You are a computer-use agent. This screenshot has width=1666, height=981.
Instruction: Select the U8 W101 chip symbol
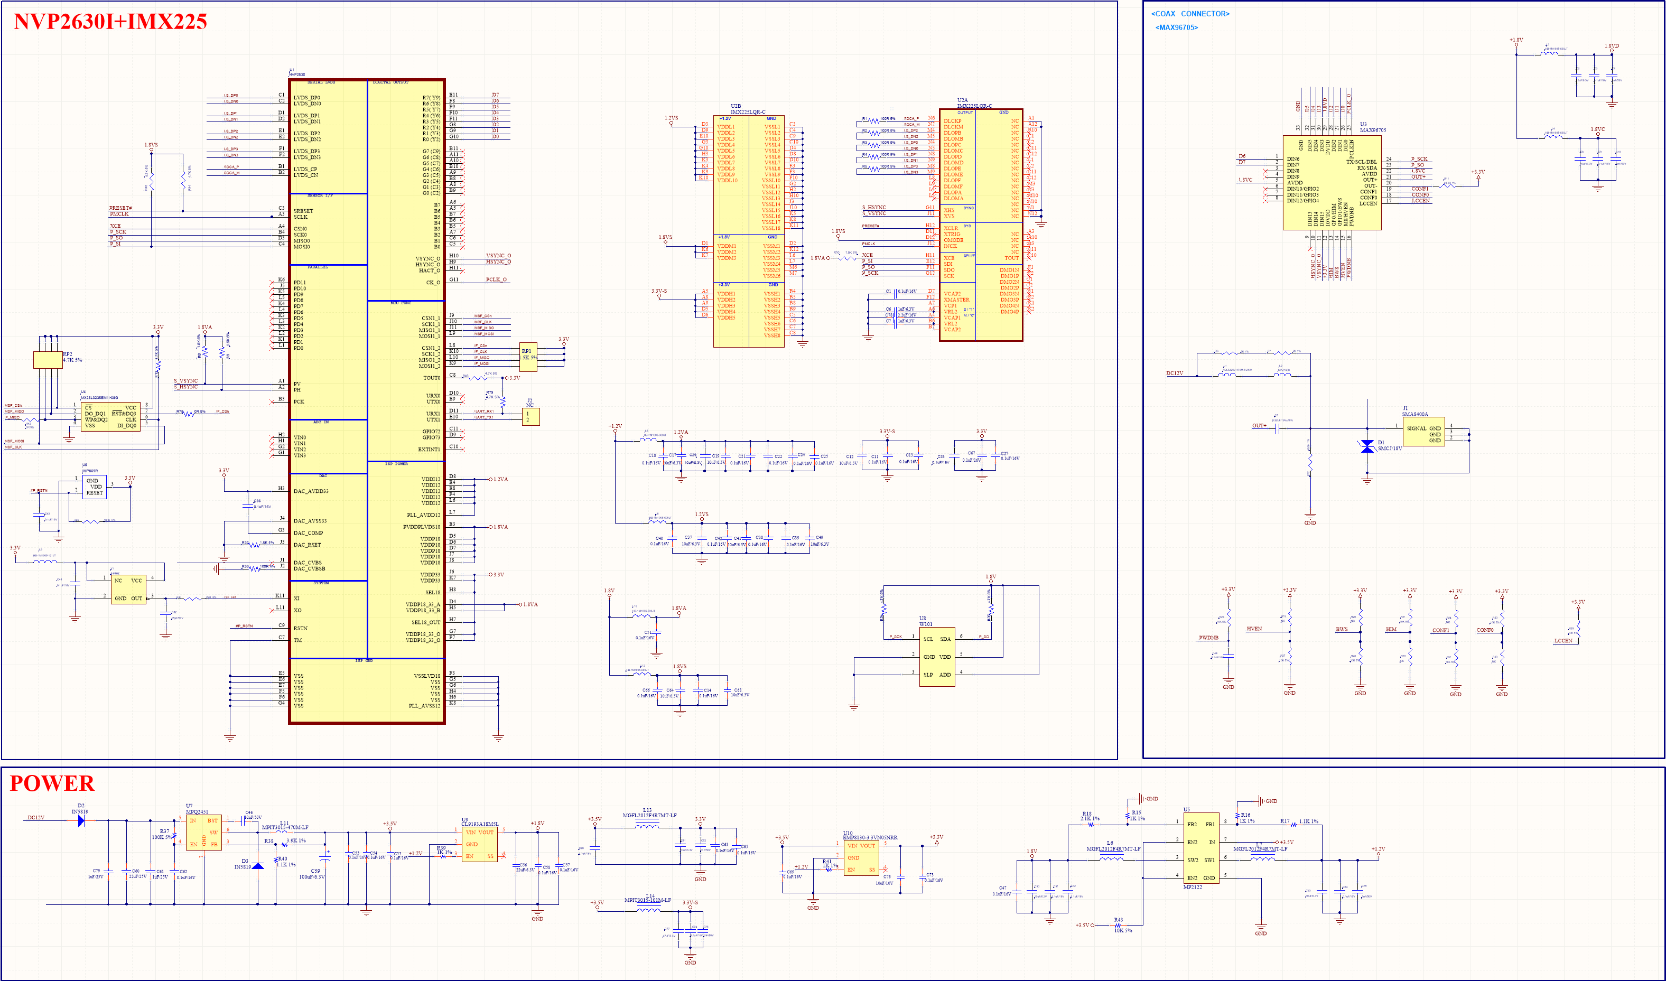pyautogui.click(x=937, y=657)
